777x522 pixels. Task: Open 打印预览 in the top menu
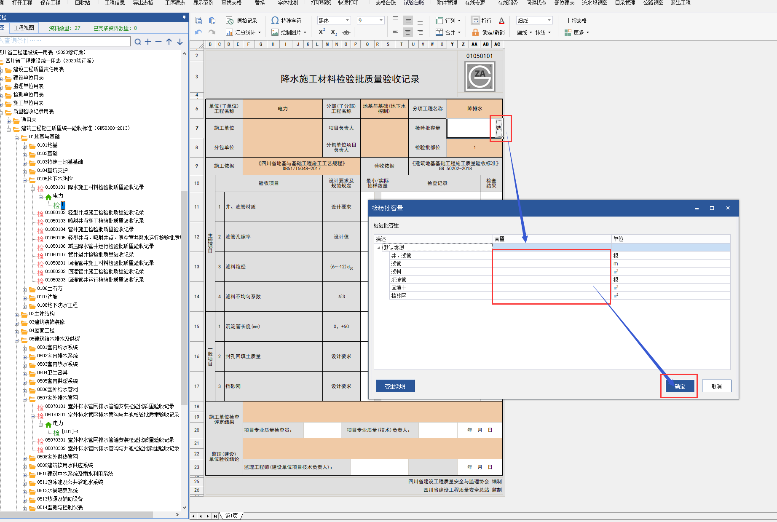tap(321, 3)
